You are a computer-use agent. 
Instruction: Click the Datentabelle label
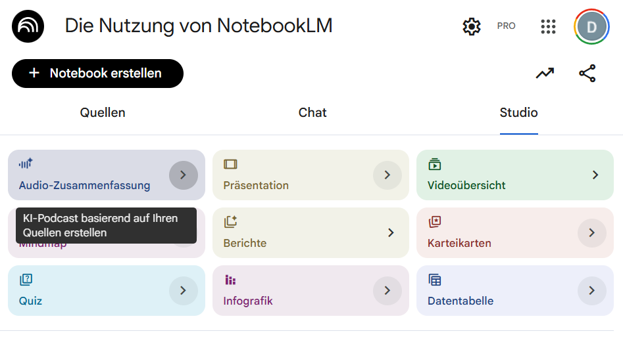coord(461,301)
